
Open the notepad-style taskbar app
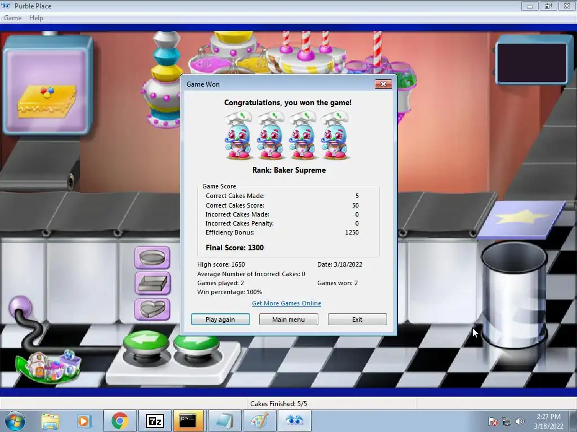(x=224, y=421)
